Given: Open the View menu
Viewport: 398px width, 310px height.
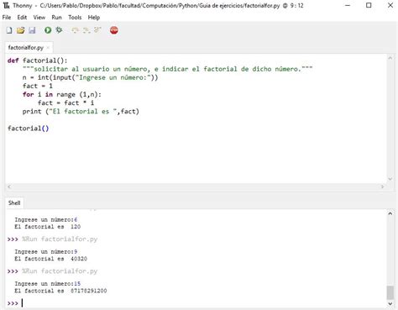Looking at the screenshot, I should pyautogui.click(x=39, y=18).
